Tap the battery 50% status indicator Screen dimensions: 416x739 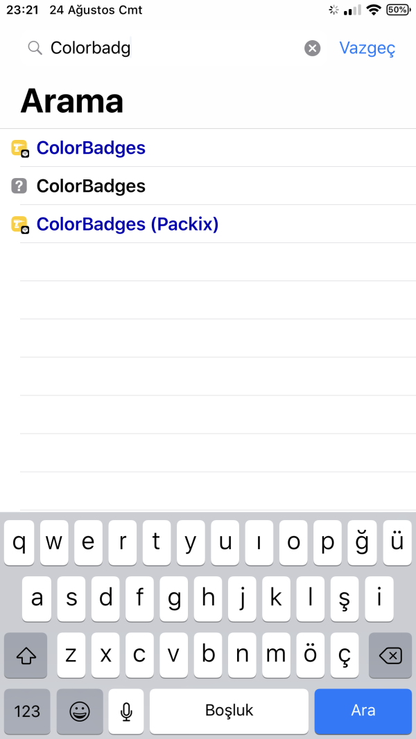pos(397,10)
